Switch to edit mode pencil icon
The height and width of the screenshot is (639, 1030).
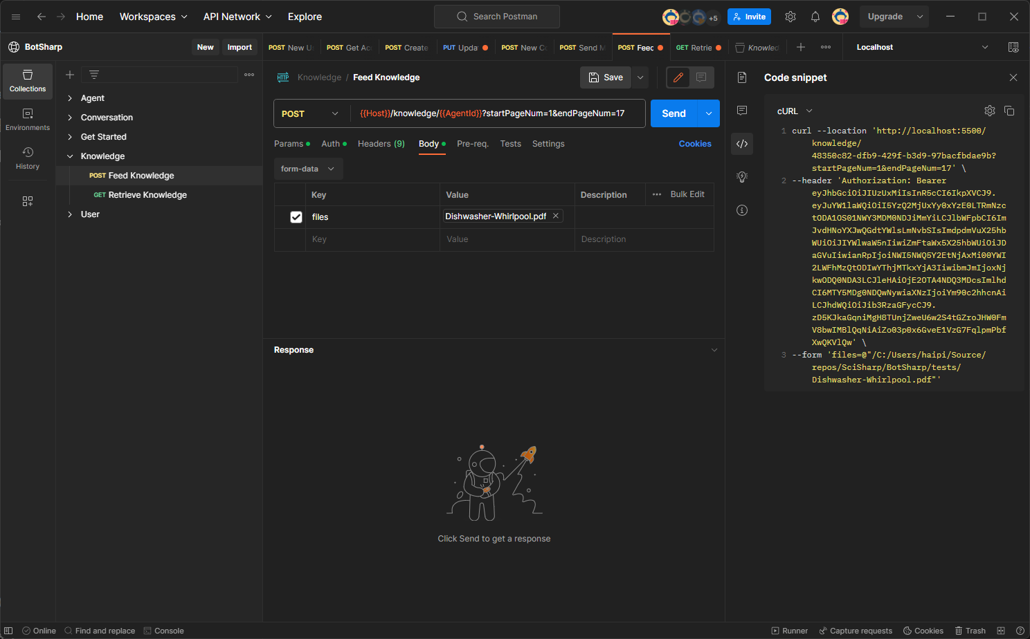click(678, 77)
